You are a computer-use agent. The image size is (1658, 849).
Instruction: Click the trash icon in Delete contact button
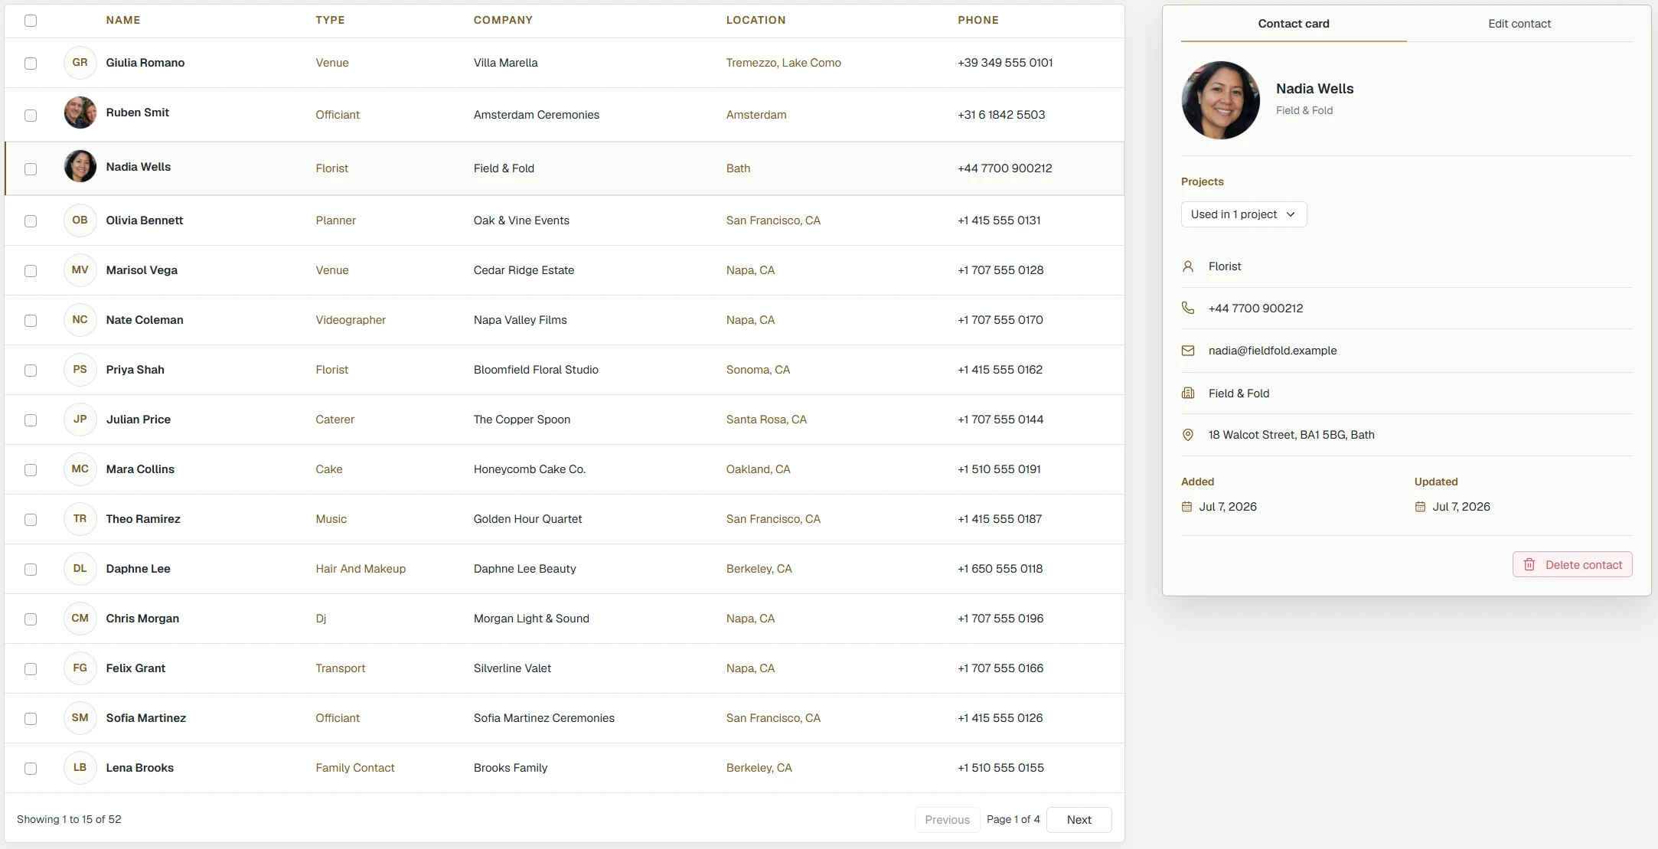coord(1529,564)
